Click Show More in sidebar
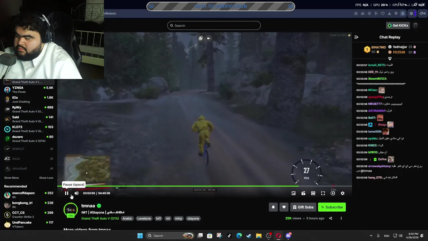Viewport: 428px width, 241px height. (11, 178)
